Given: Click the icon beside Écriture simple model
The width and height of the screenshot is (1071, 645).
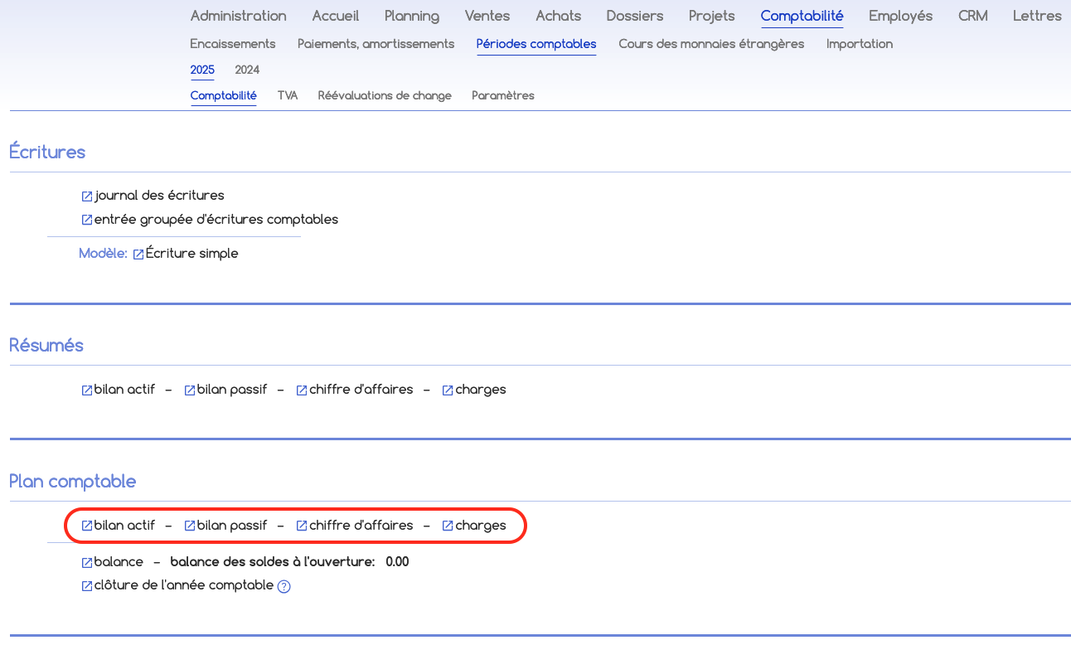Looking at the screenshot, I should pos(138,255).
